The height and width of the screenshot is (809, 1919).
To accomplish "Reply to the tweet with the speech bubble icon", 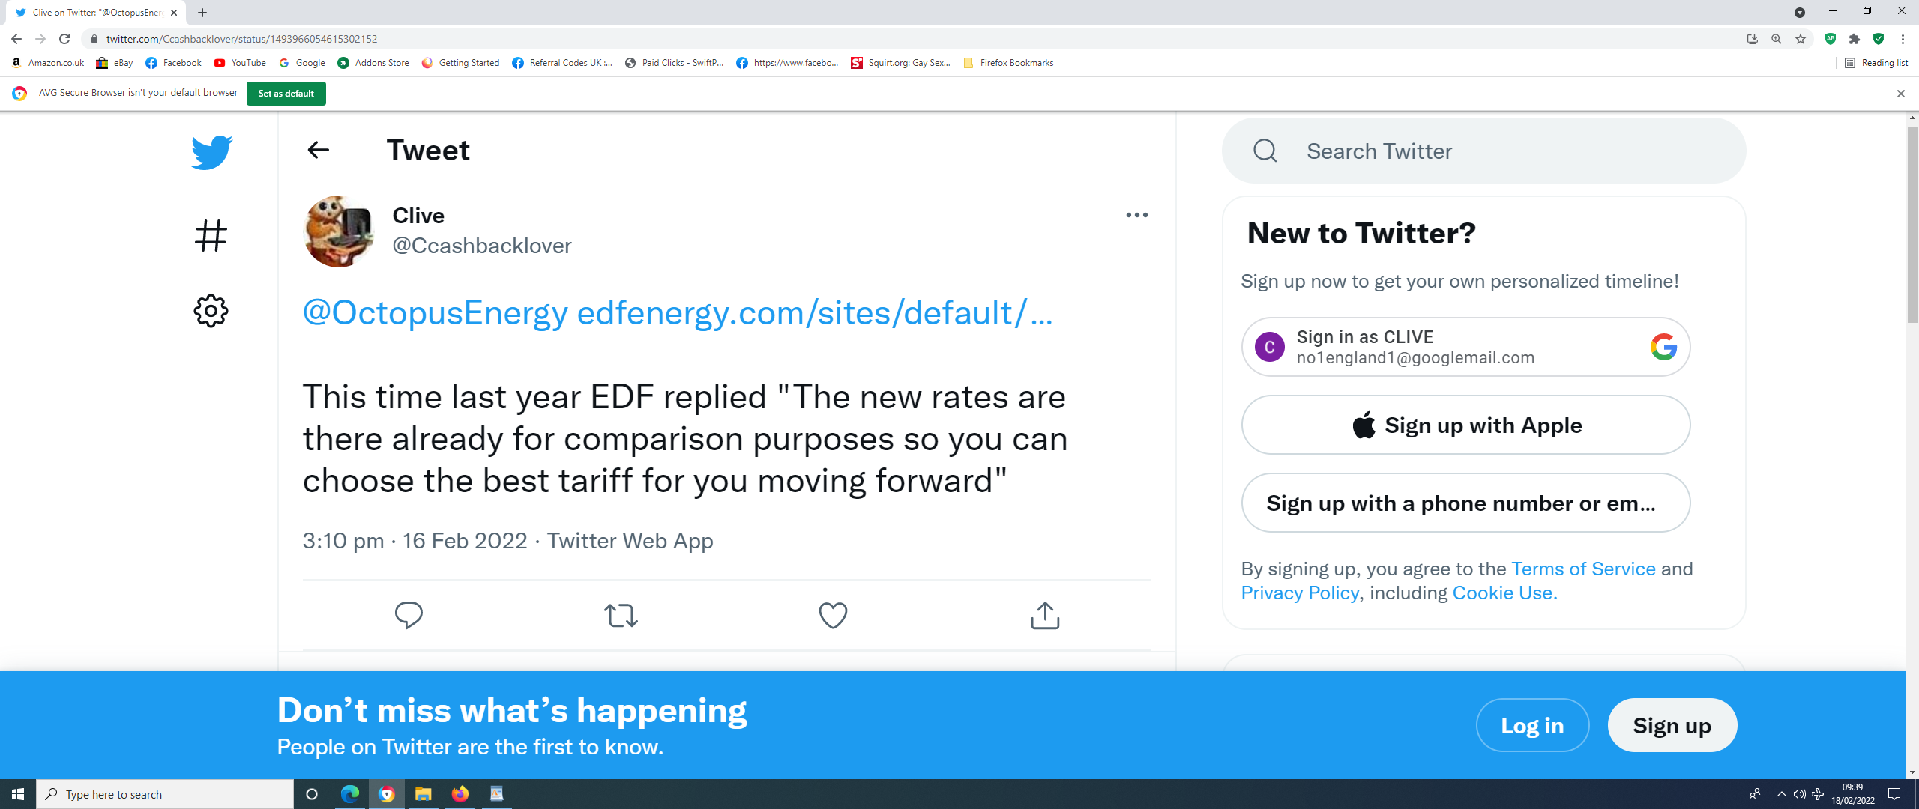I will coord(409,616).
